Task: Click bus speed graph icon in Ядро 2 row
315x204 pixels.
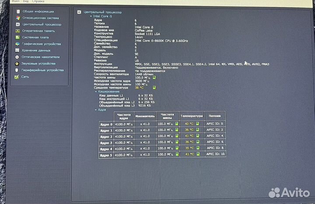Action: pos(177,136)
